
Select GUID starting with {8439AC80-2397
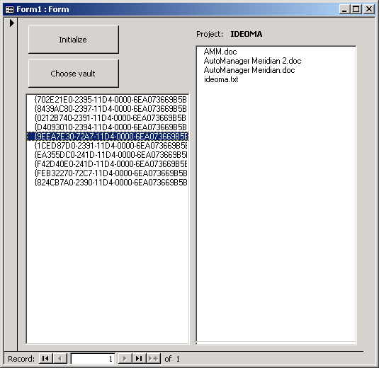click(108, 109)
